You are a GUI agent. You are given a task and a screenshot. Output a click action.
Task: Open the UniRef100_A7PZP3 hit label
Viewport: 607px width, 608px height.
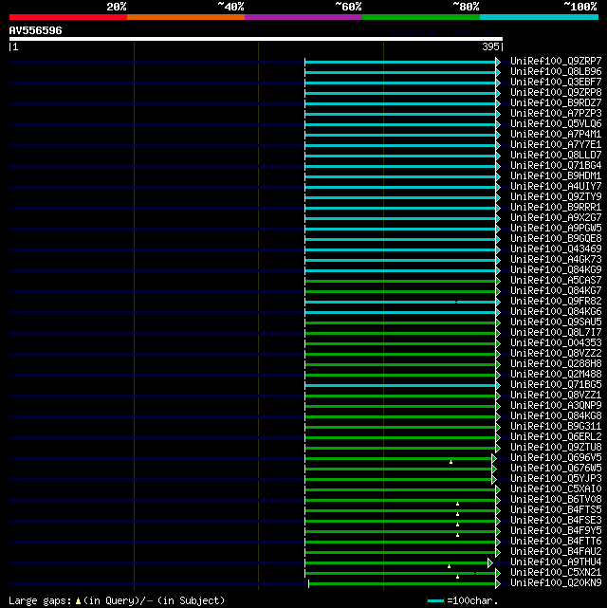tap(556, 114)
